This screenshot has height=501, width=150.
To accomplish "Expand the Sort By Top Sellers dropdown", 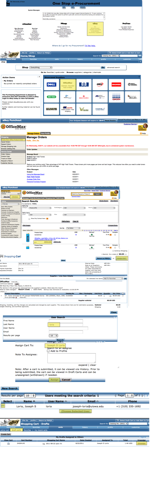I will pyautogui.click(x=73, y=228).
